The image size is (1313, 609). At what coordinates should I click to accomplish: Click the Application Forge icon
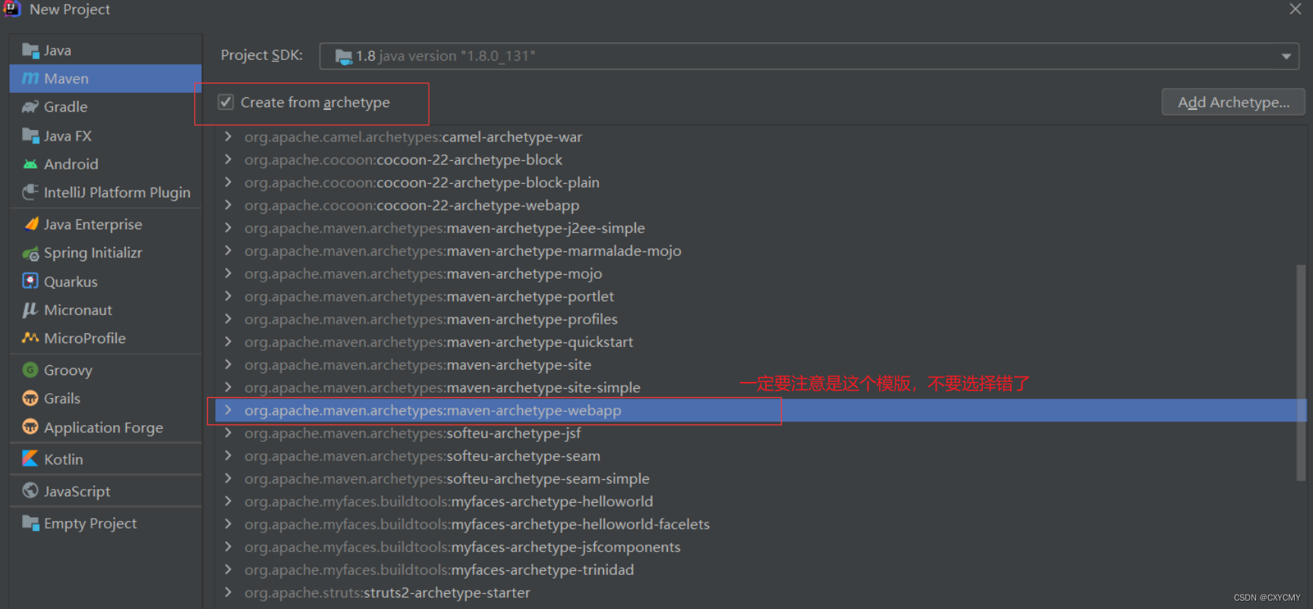coord(30,427)
